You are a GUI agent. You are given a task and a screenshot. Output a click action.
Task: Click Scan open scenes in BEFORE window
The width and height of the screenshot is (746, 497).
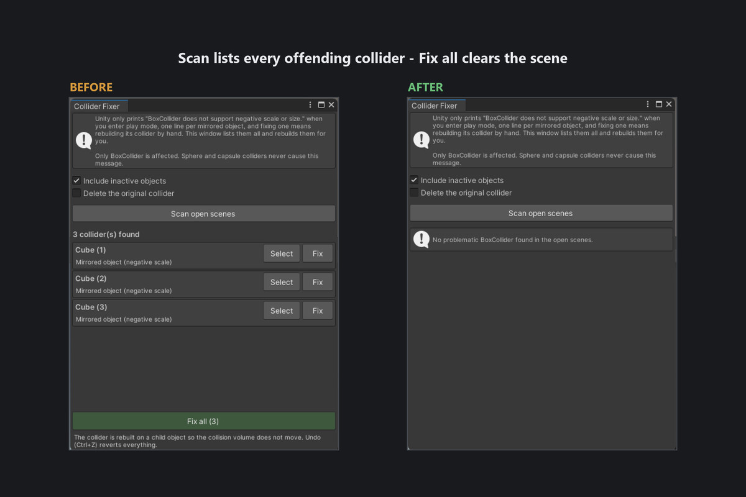(x=204, y=214)
